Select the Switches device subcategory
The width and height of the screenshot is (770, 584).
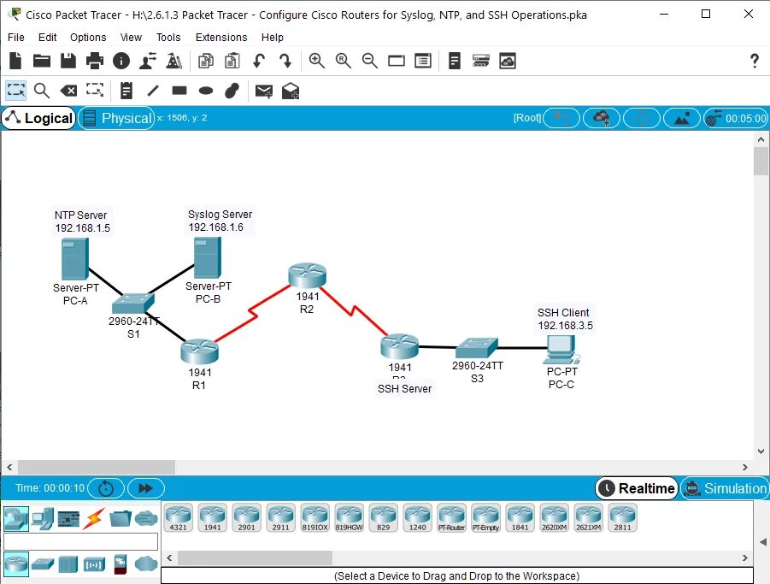coord(43,563)
